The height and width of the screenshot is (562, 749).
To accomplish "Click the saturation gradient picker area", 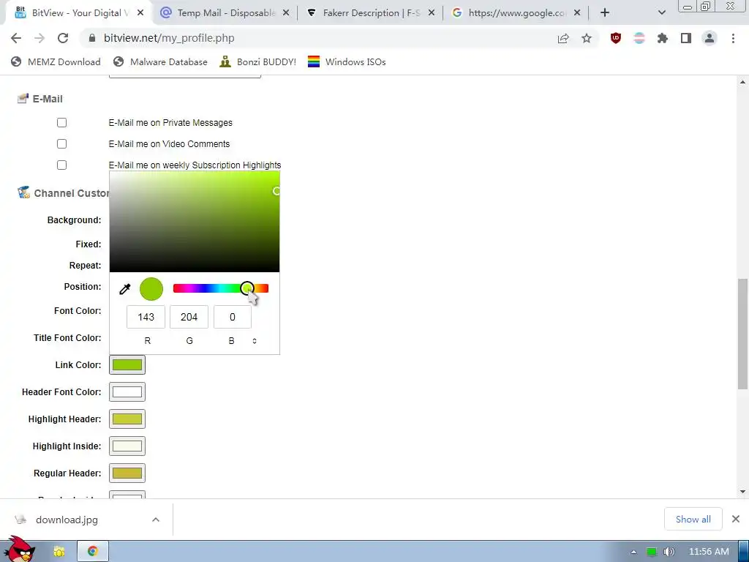I will click(x=195, y=222).
